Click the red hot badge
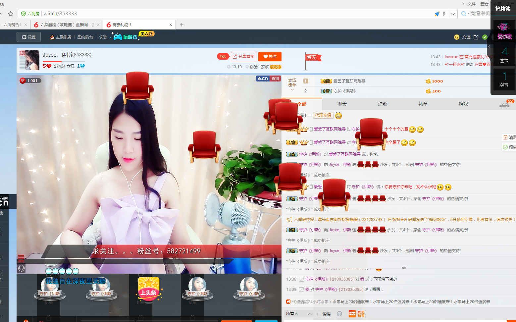 pos(223,56)
